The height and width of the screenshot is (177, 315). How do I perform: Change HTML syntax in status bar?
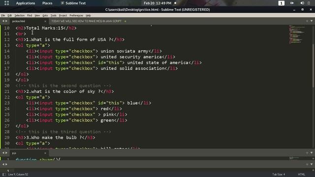pyautogui.click(x=301, y=175)
